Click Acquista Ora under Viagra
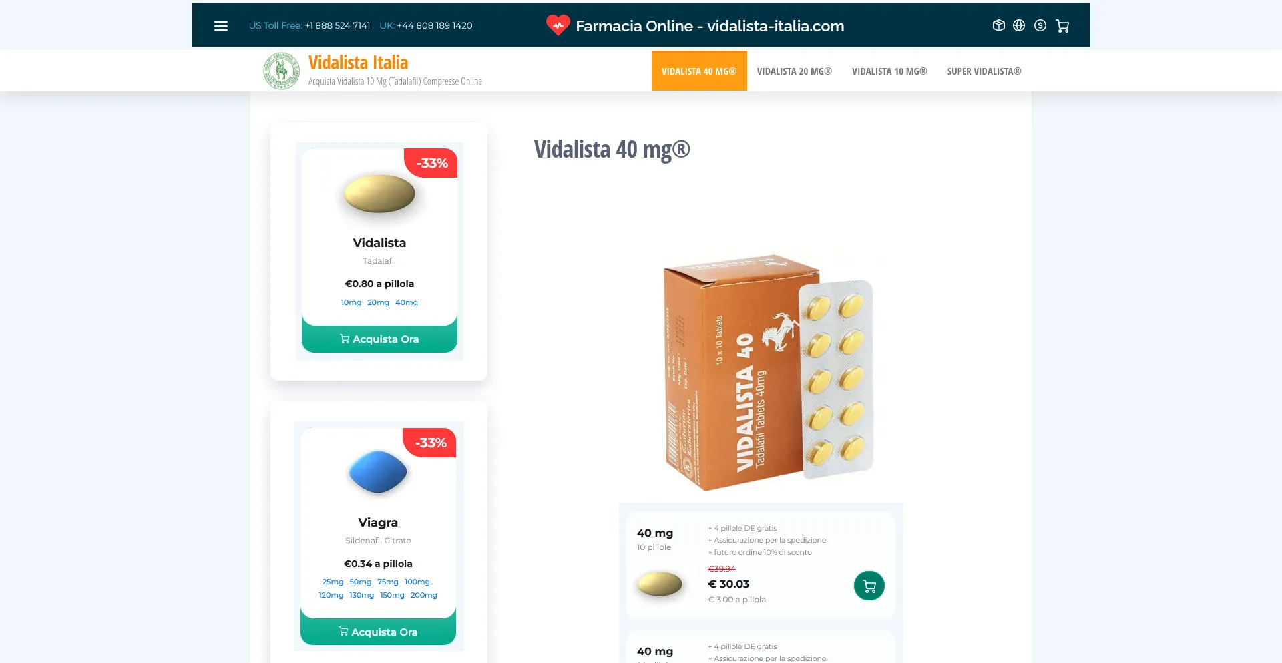Image resolution: width=1282 pixels, height=663 pixels. [378, 632]
